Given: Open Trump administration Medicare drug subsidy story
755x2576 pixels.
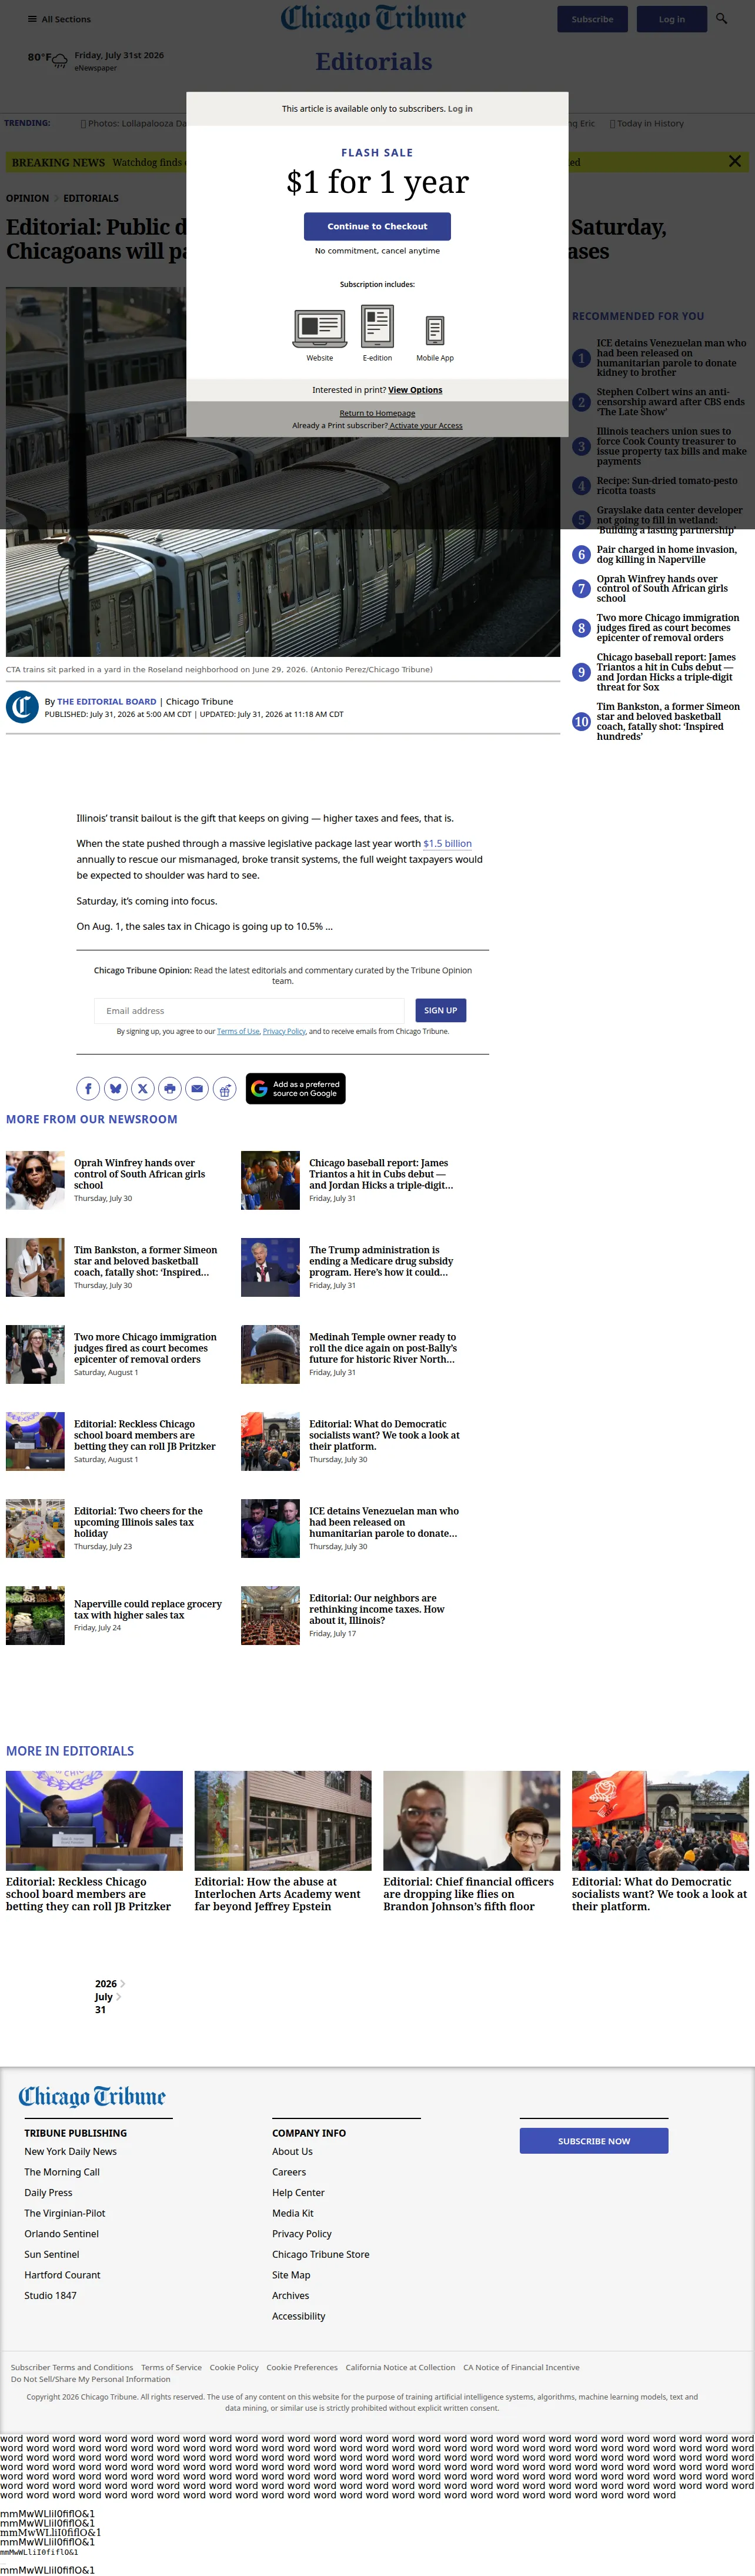Looking at the screenshot, I should pyautogui.click(x=381, y=1260).
